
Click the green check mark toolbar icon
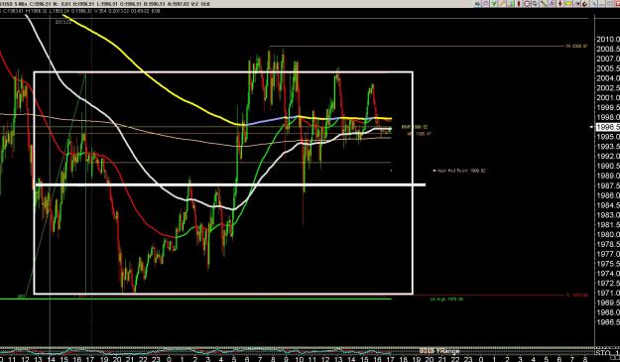pos(494,4)
